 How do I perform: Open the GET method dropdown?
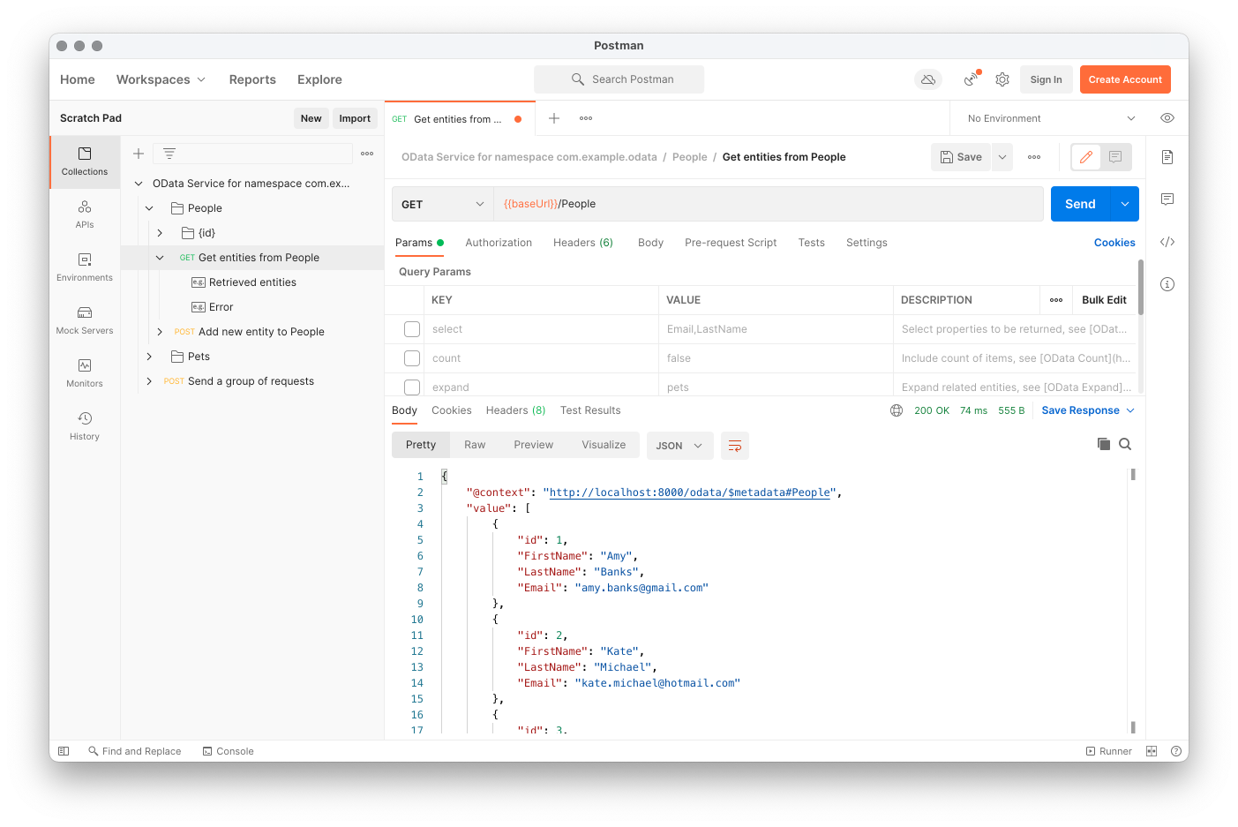point(442,204)
